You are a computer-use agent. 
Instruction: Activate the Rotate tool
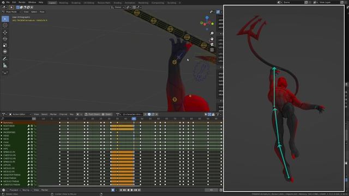click(5, 39)
